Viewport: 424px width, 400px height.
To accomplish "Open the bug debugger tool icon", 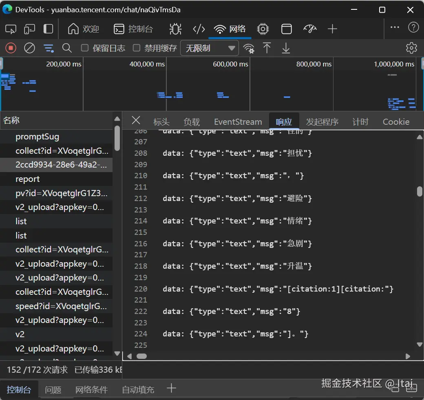I will (x=175, y=29).
